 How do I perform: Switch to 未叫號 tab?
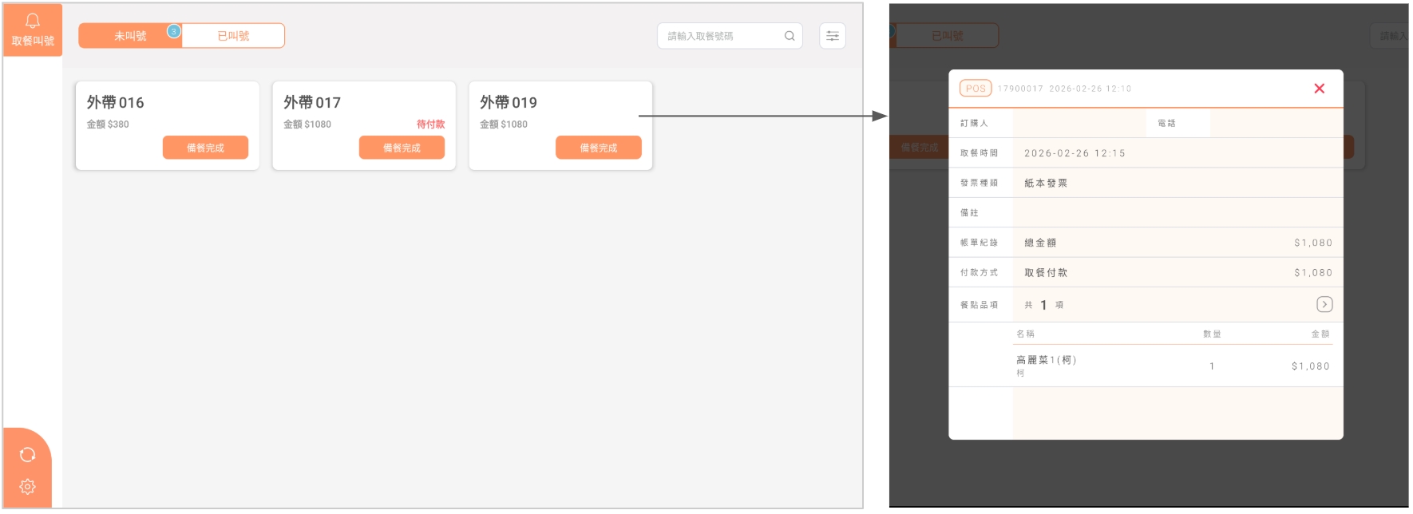click(x=129, y=36)
